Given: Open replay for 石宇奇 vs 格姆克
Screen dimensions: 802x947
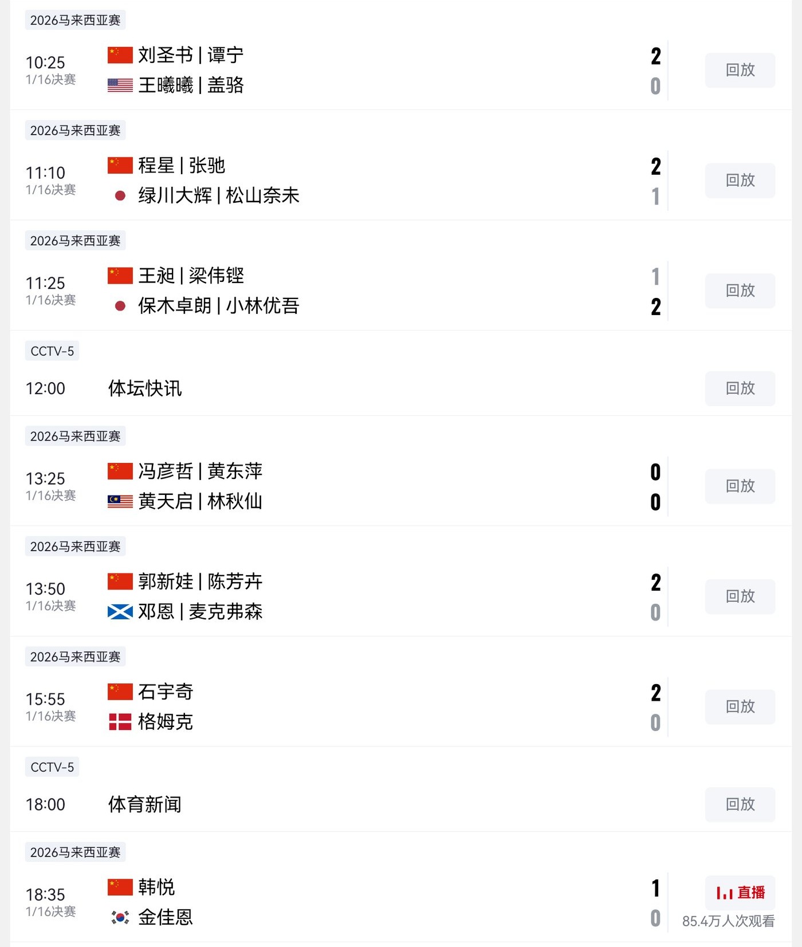Looking at the screenshot, I should pos(740,706).
